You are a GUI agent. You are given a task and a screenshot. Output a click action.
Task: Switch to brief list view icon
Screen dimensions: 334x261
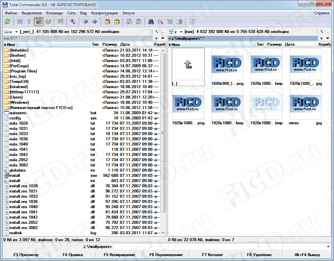click(x=20, y=22)
